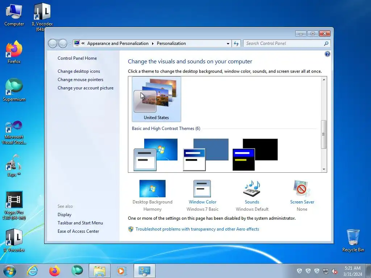371x278 pixels.
Task: Click the Personalization breadcrumb
Action: point(171,43)
